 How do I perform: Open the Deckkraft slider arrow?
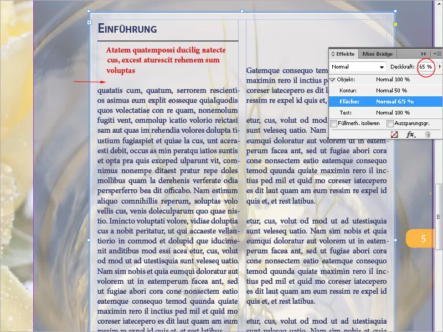click(440, 66)
